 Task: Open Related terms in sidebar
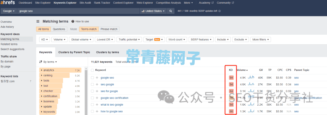click(9, 44)
